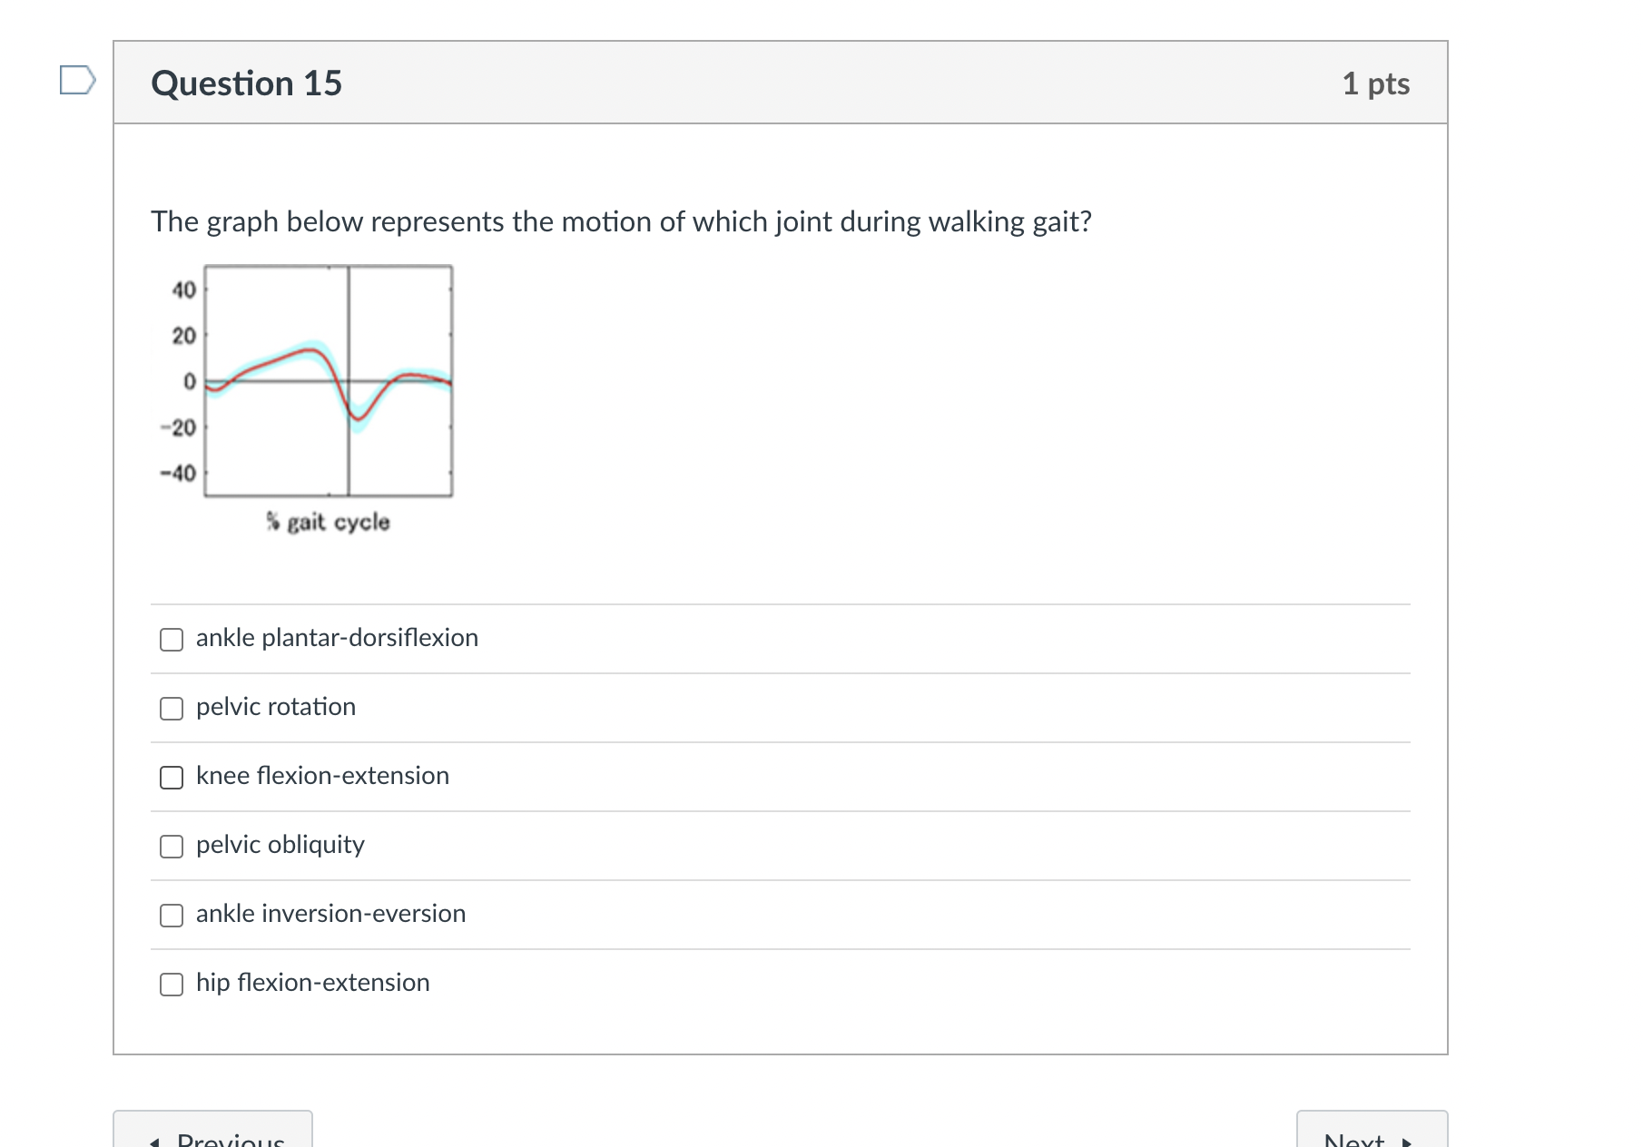Viewport: 1643px width, 1147px height.
Task: Select hip flexion-extension as your answer
Action: 171,984
